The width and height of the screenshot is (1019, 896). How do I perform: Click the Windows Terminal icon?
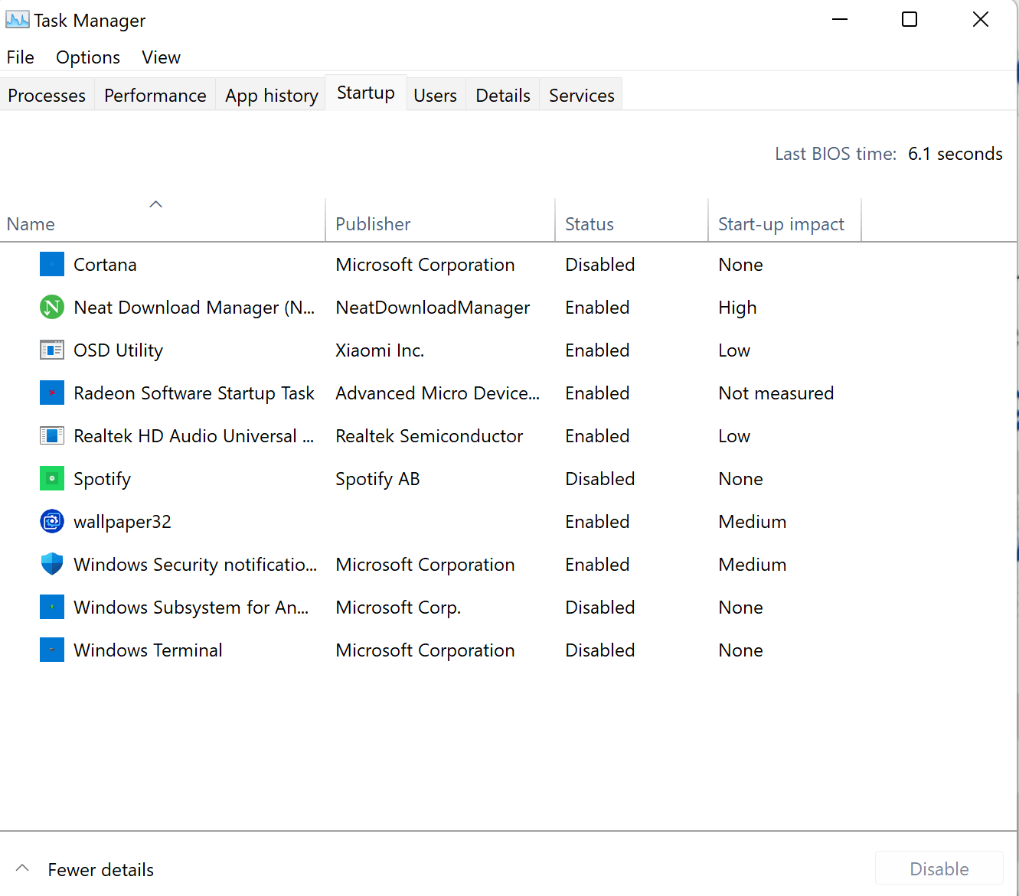[52, 650]
